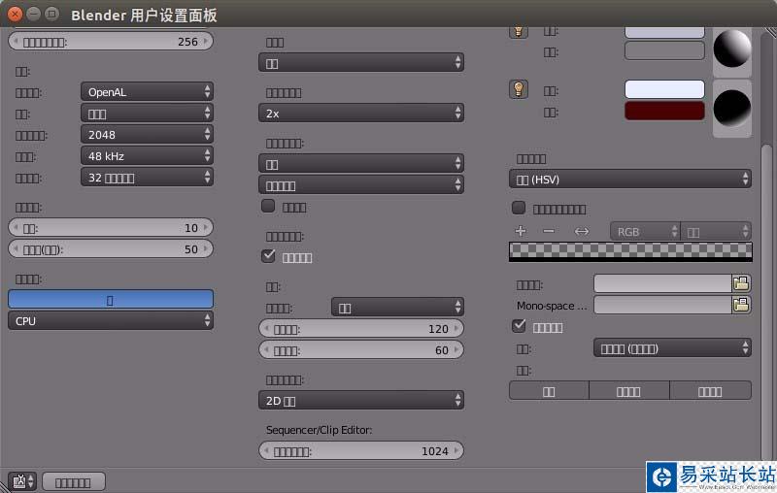Open the 2x dropdown
This screenshot has width=777, height=493.
click(361, 113)
